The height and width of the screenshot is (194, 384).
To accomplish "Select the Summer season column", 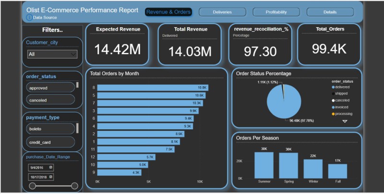I will point(264,165).
